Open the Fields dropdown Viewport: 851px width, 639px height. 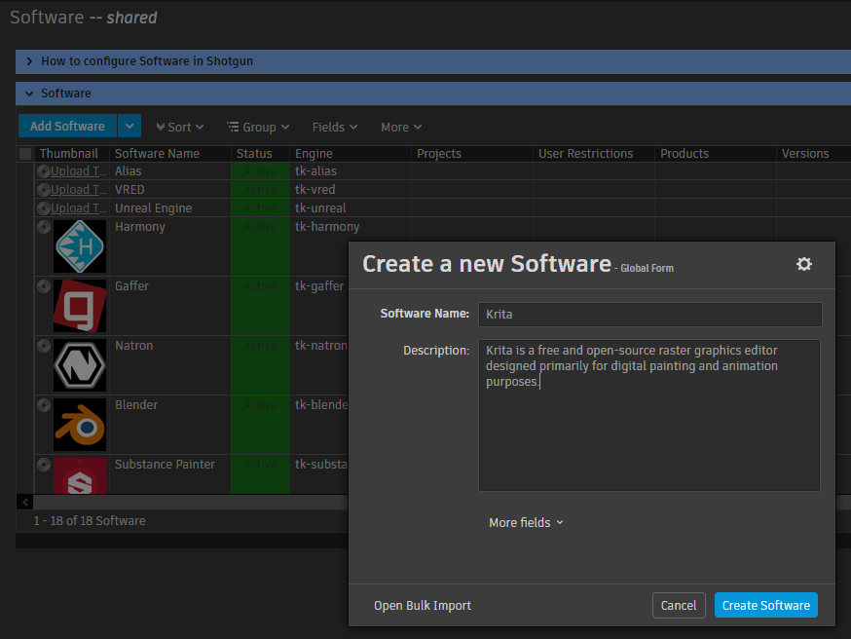tap(335, 127)
